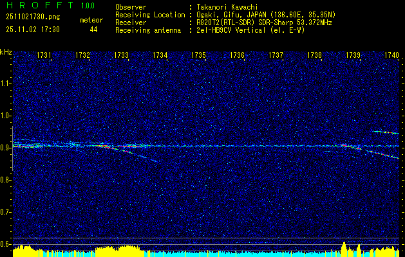
Task: Click the 1735 time marker
Action: click(x=199, y=56)
